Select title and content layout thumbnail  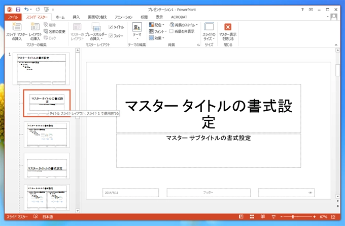pyautogui.click(x=47, y=134)
